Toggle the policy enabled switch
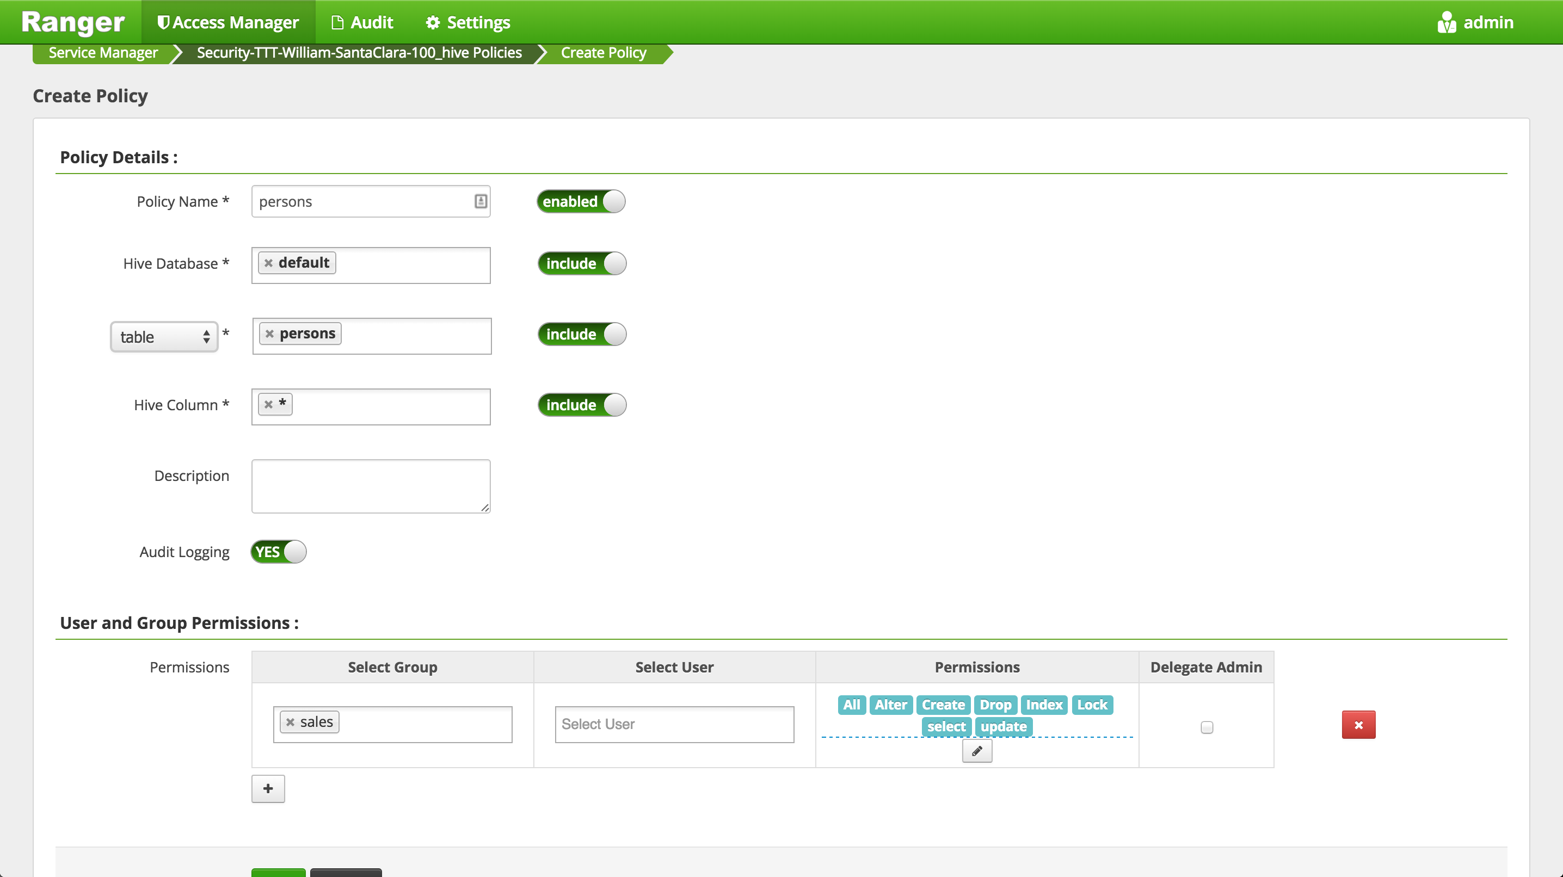The image size is (1563, 877). tap(581, 201)
